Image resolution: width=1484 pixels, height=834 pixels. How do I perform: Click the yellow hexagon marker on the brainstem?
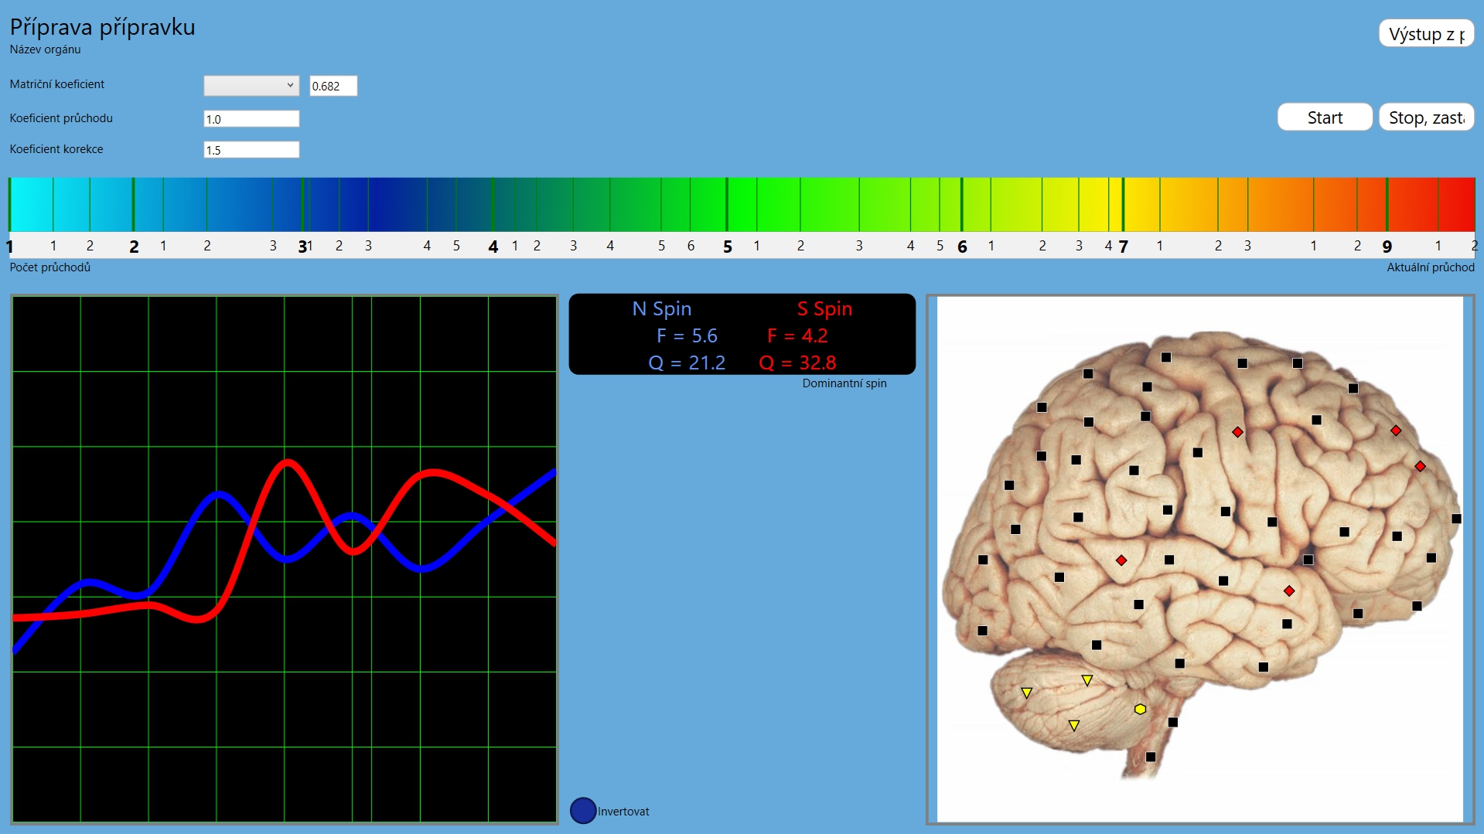(x=1140, y=709)
